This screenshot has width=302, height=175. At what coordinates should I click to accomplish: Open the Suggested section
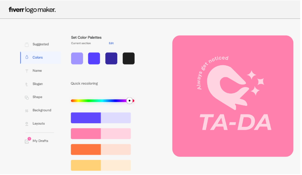40,44
